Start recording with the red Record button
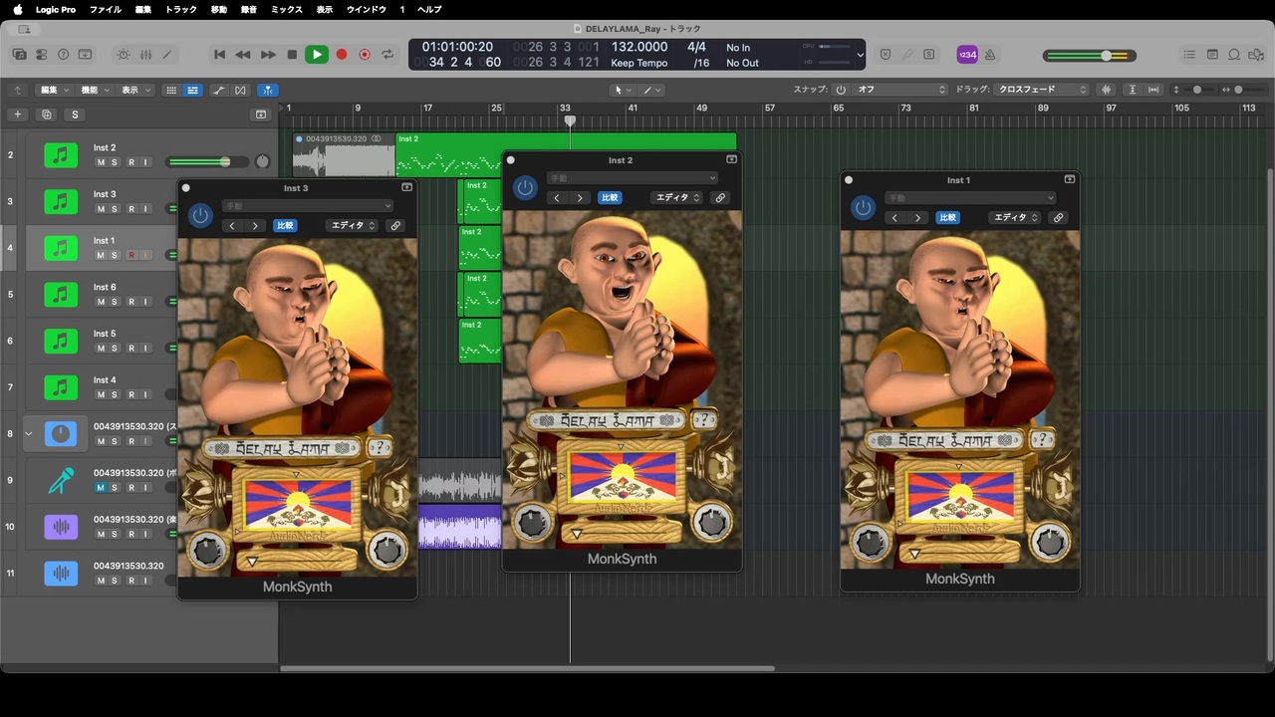The width and height of the screenshot is (1275, 717). tap(342, 55)
